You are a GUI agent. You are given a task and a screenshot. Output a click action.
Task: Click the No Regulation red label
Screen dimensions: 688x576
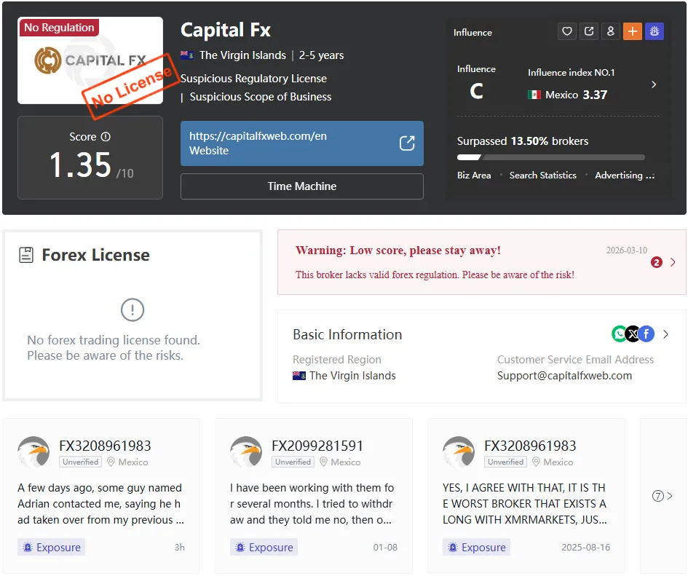click(x=59, y=27)
